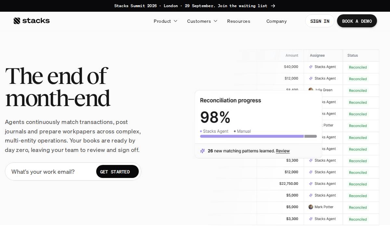Expand the Product menu chevron
390x244 pixels.
[175, 21]
